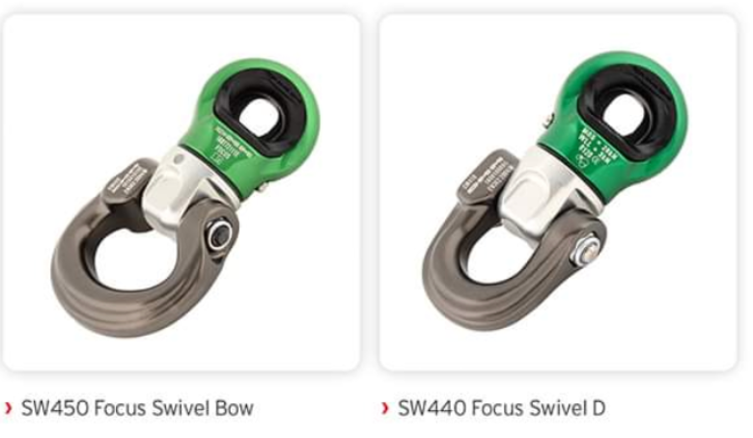Click the black eye insert on SW450

[259, 112]
